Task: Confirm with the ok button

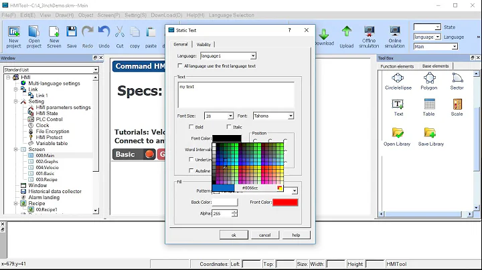Action: tap(234, 235)
